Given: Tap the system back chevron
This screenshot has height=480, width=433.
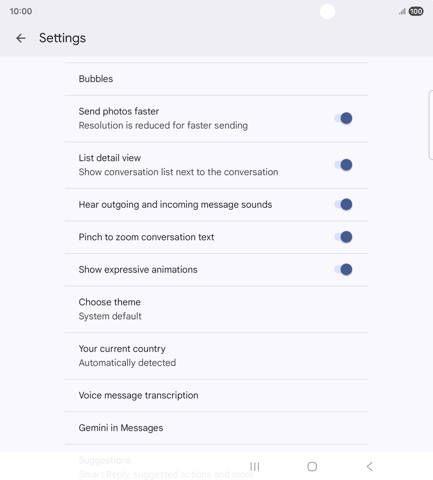Looking at the screenshot, I should (x=370, y=466).
